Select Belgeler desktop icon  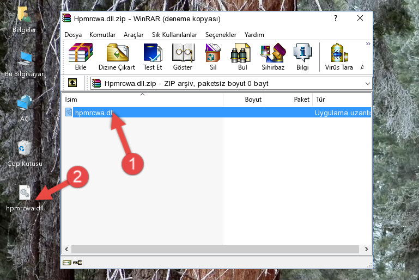coord(24,20)
